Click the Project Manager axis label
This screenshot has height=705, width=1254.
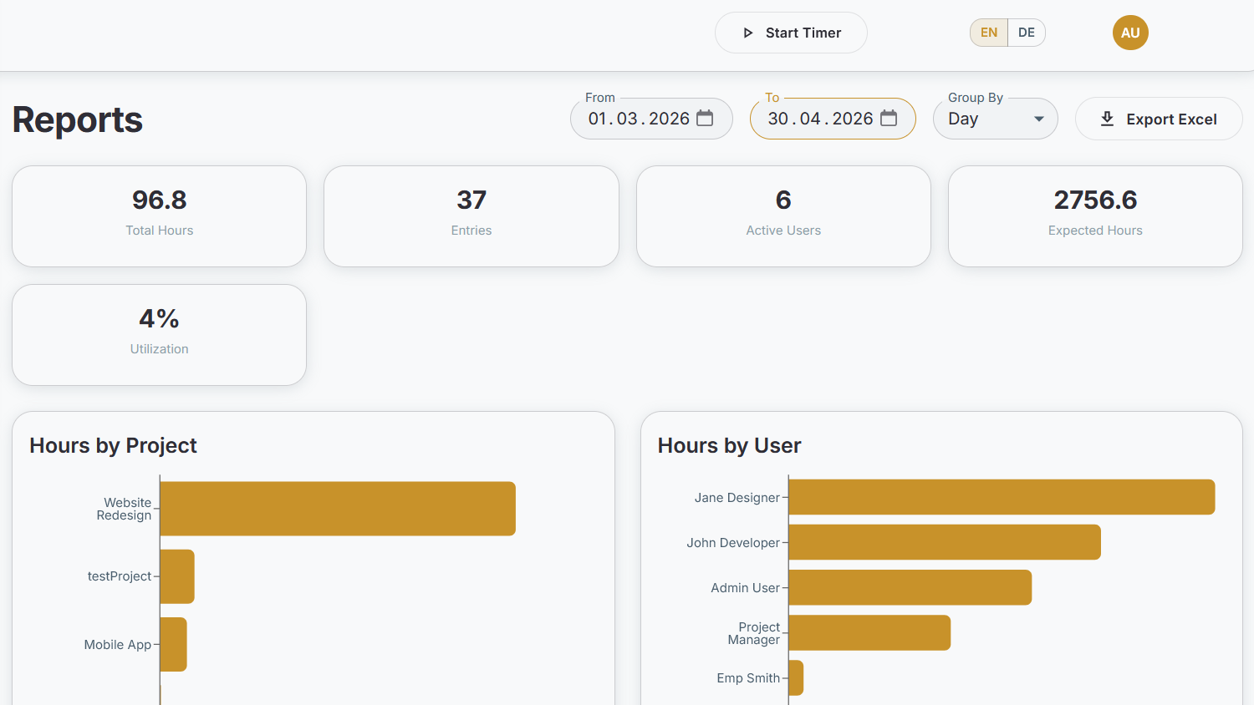pyautogui.click(x=754, y=633)
